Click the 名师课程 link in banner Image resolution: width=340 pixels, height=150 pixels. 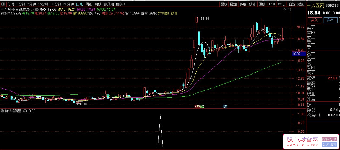coord(330,144)
